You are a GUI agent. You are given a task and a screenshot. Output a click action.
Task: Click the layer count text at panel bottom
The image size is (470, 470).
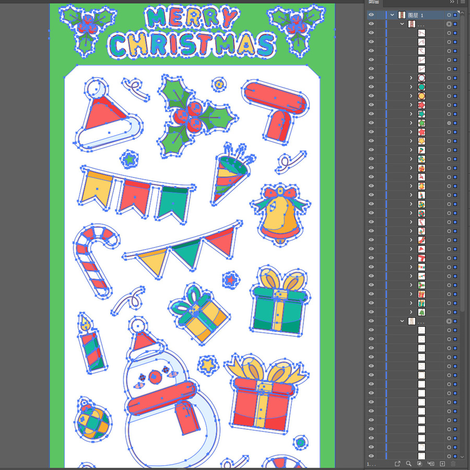371,464
